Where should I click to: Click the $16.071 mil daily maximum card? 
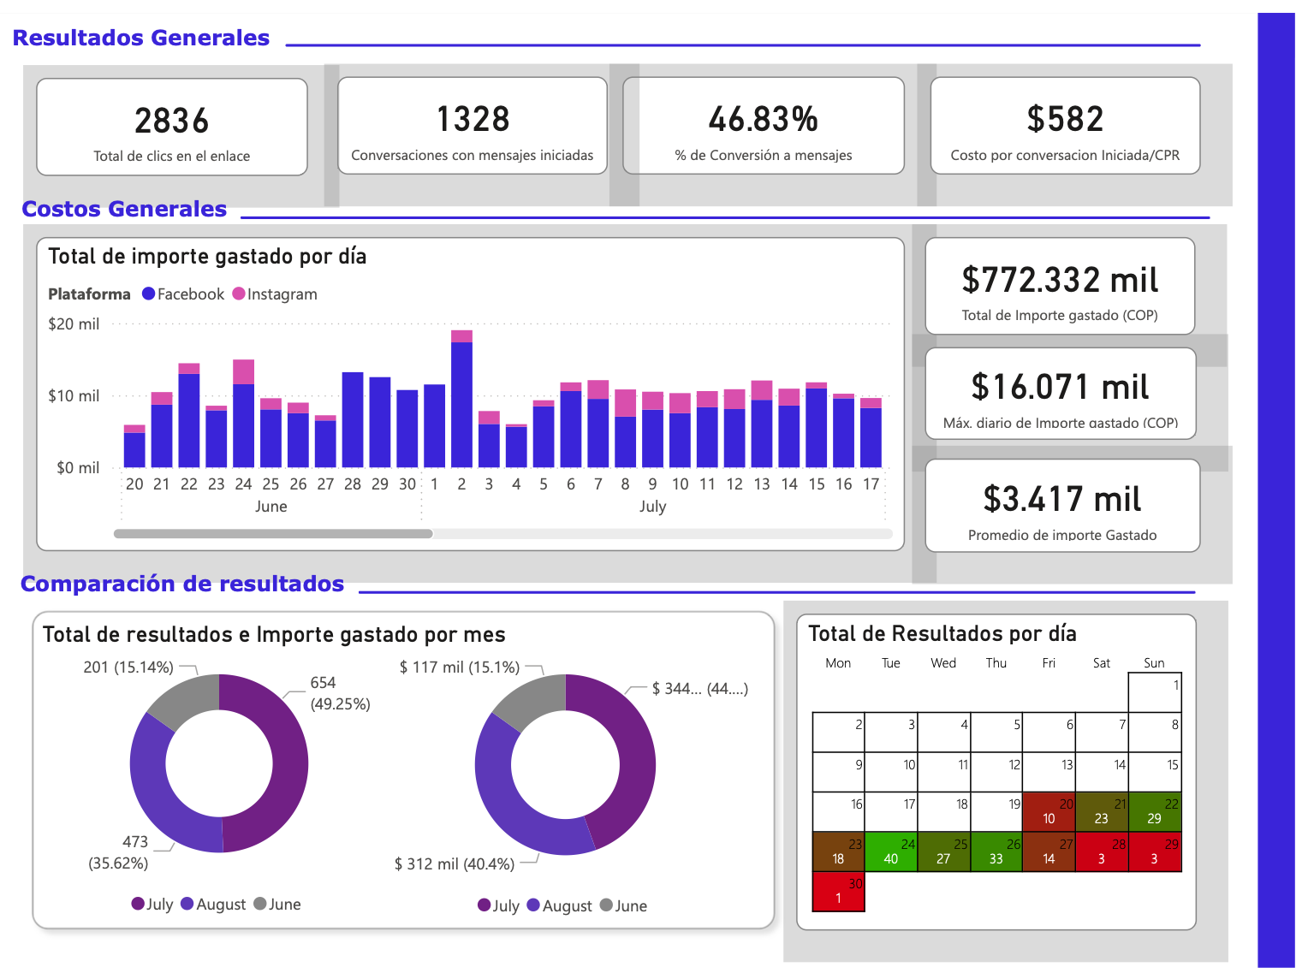point(1060,394)
